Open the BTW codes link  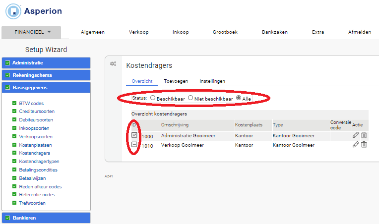pyautogui.click(x=31, y=103)
